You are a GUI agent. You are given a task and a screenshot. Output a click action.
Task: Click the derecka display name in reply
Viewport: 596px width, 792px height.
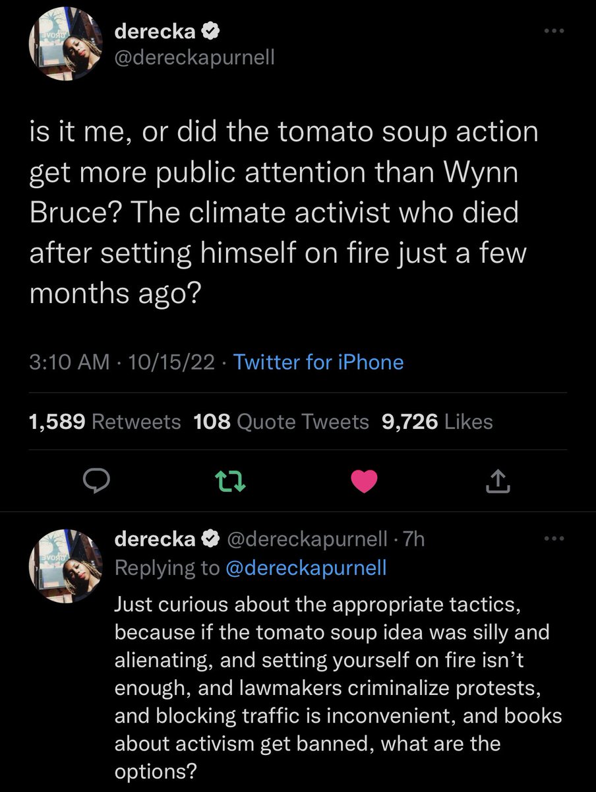tap(156, 539)
